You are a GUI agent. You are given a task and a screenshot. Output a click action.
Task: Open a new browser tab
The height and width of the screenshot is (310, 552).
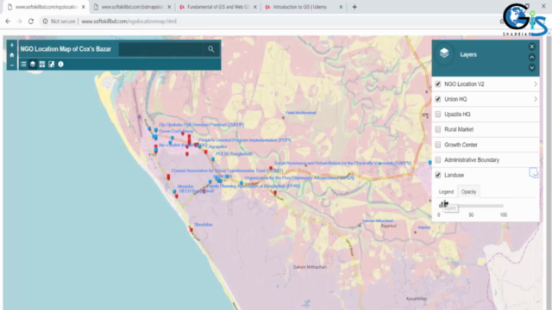(354, 7)
